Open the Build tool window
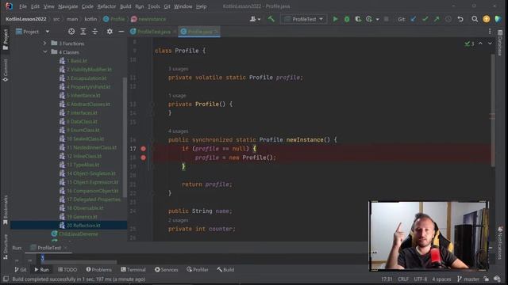This screenshot has height=285, width=508. pyautogui.click(x=225, y=269)
